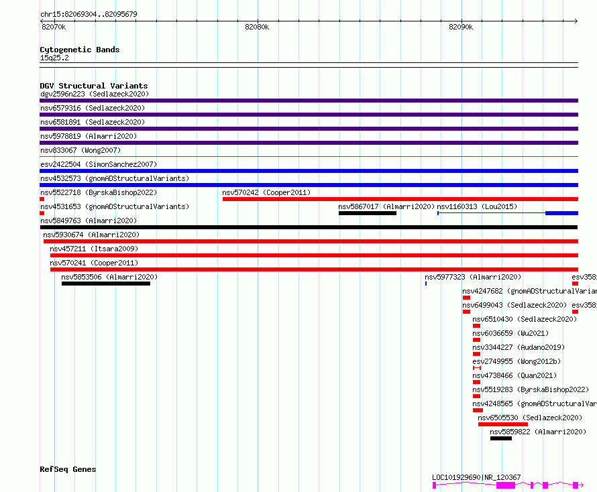Image resolution: width=597 pixels, height=492 pixels.
Task: Select nsv5930674 (Almarri2020) label
Action: click(91, 235)
